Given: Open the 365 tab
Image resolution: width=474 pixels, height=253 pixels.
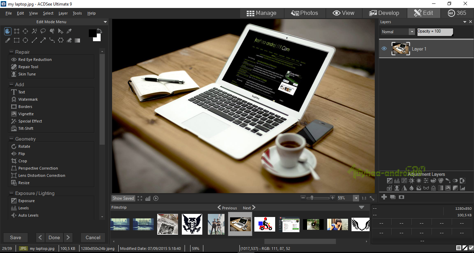Looking at the screenshot, I should click(457, 13).
